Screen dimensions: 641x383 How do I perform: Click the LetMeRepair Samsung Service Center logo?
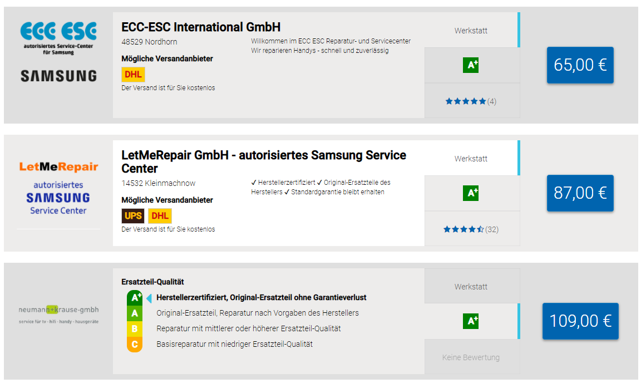[58, 188]
